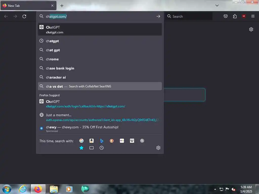Search open tabs using the tab icon
Image resolution: width=259 pixels, height=194 pixels.
[92, 148]
